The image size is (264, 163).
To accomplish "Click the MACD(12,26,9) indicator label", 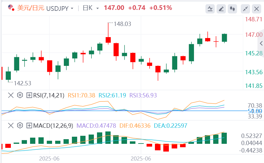I will 53,126.
